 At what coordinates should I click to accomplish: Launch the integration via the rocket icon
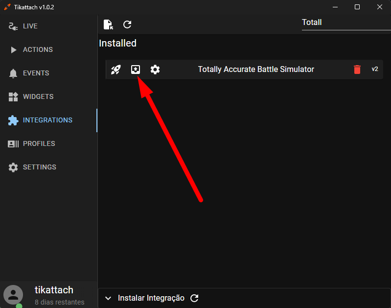[115, 70]
